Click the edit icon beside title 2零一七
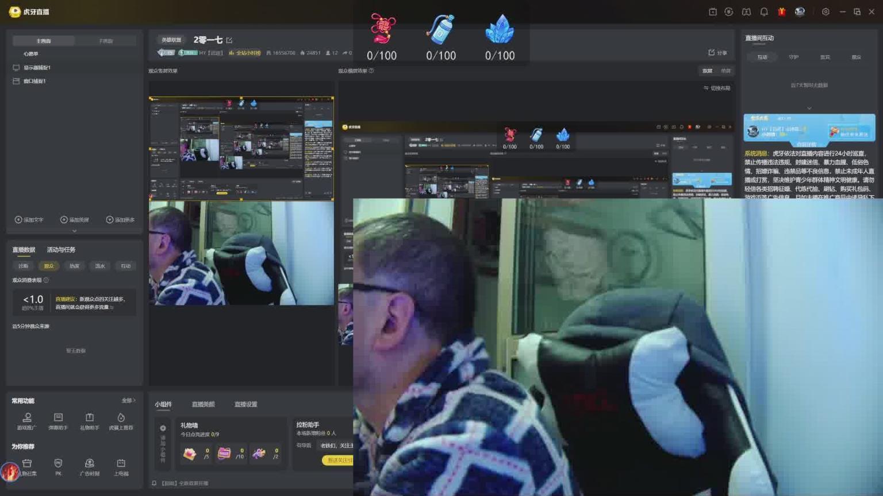This screenshot has width=883, height=496. (x=229, y=40)
